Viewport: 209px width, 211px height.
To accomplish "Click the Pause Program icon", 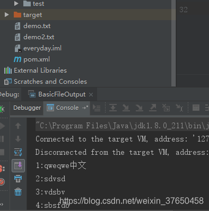I will 2,139.
